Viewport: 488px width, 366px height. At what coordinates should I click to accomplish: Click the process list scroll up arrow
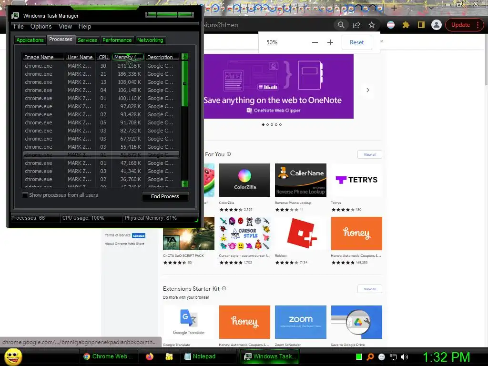click(184, 57)
